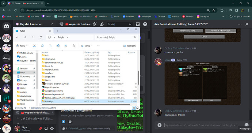Screen dimensions: 252x133
Task: Toggle the Szczegóły details pane
Action: click(129, 46)
